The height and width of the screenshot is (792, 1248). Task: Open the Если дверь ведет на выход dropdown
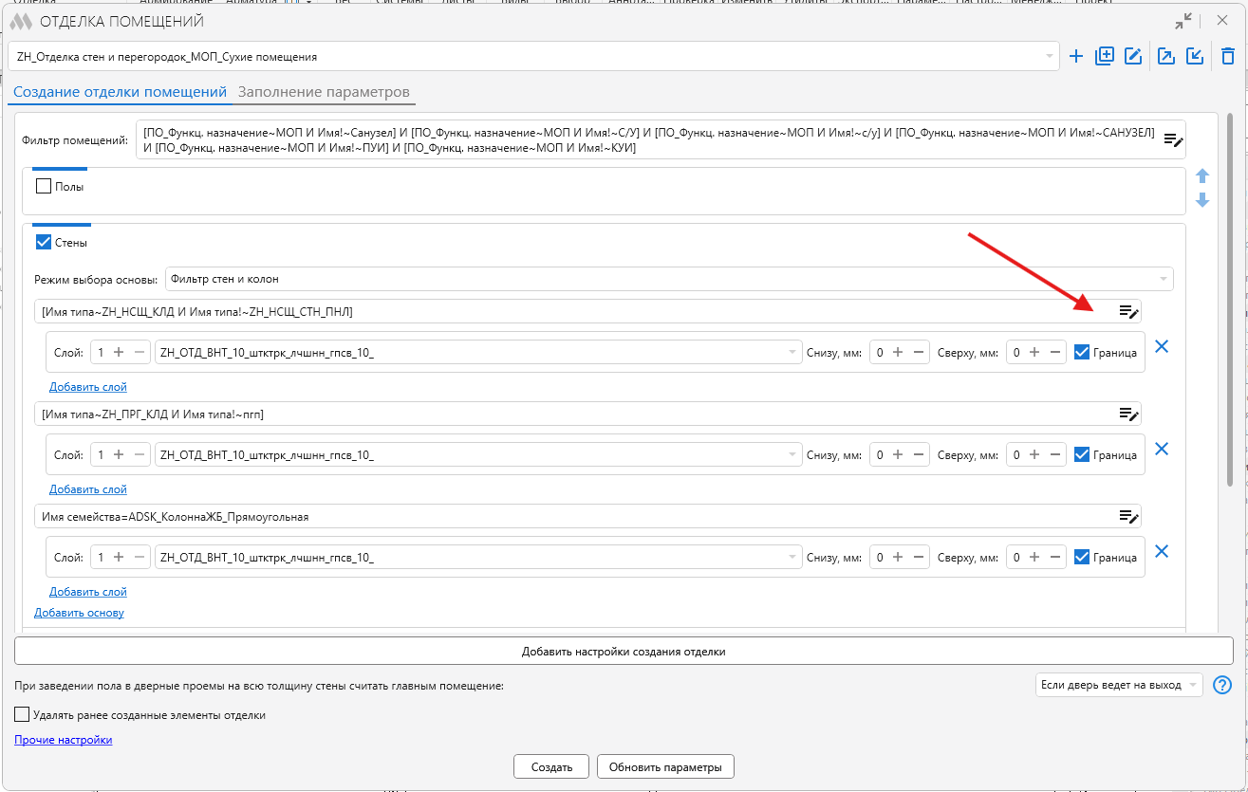point(1119,685)
